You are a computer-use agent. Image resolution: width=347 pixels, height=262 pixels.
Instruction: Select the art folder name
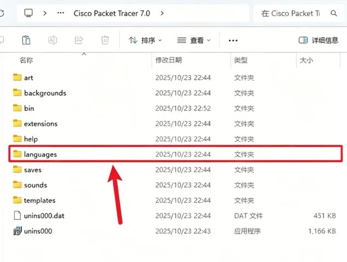[28, 78]
